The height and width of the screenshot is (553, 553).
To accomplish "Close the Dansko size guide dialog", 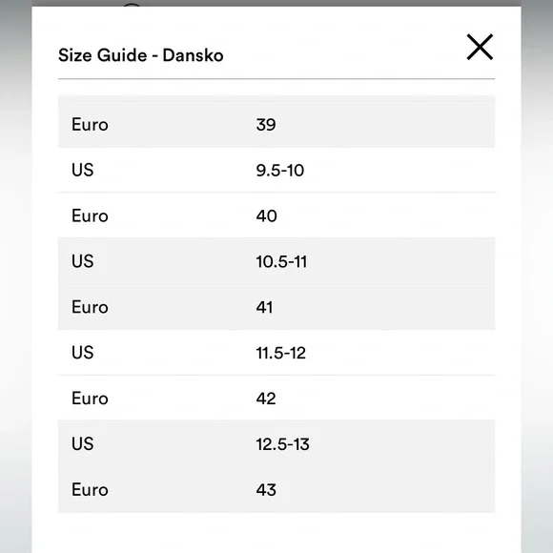I will click(480, 47).
